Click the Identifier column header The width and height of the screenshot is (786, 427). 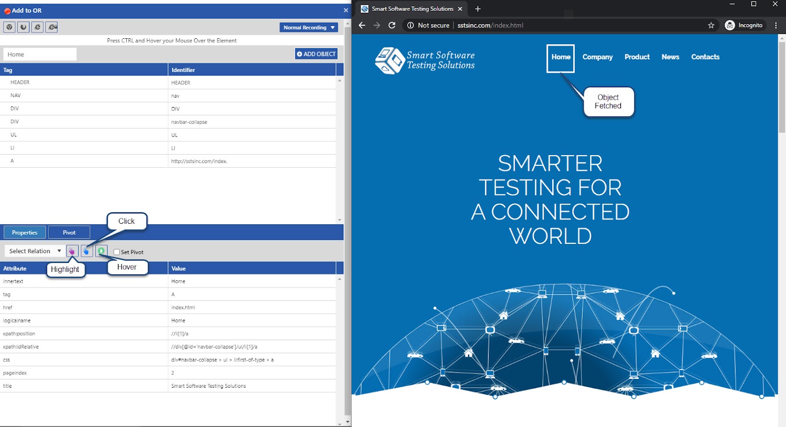click(252, 70)
